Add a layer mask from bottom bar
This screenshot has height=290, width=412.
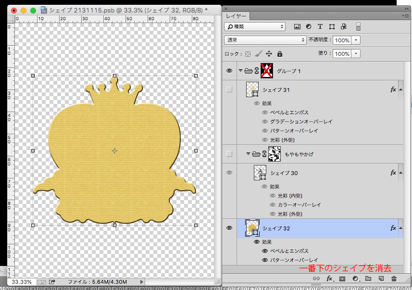[342, 279]
